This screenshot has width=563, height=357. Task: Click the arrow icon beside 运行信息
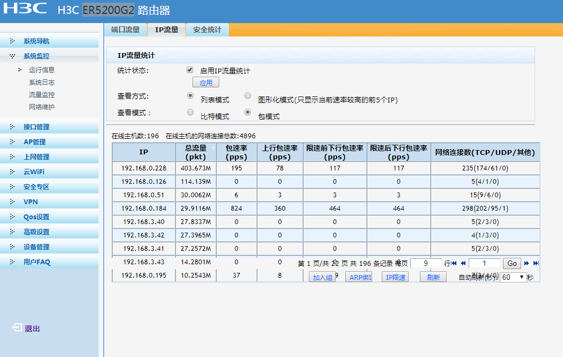[20, 70]
